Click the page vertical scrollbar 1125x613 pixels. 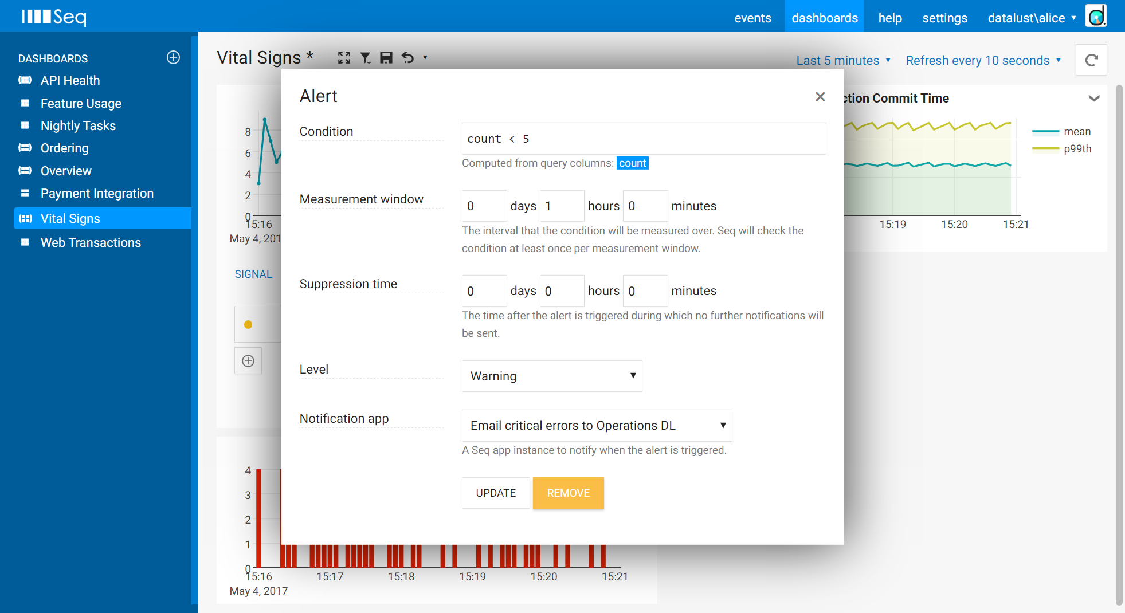1119,344
